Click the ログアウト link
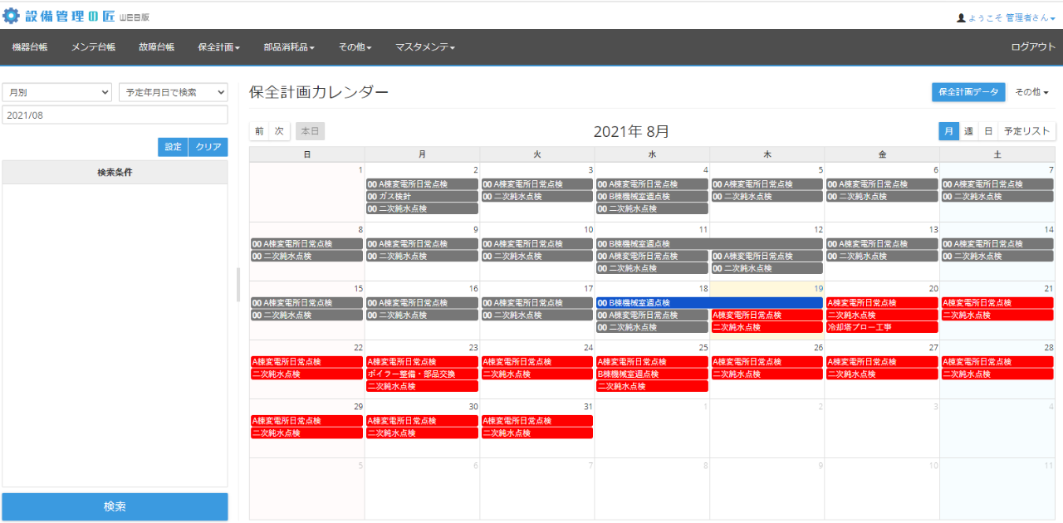Screen dimensions: 1063x523 coord(1033,47)
